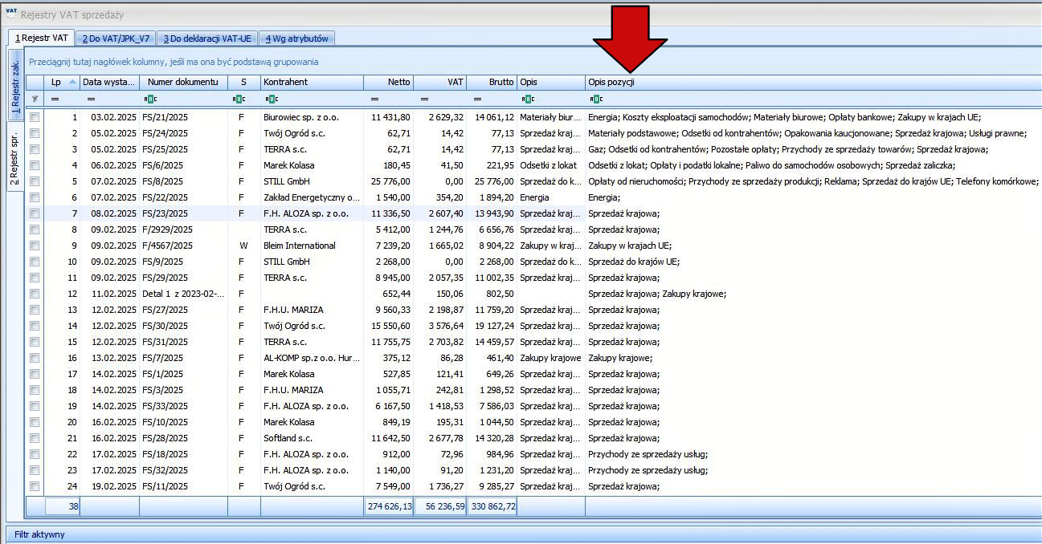The image size is (1042, 544).
Task: Tick the checkbox for row 5 STILL GmbH FS/8/2025
Action: [35, 181]
